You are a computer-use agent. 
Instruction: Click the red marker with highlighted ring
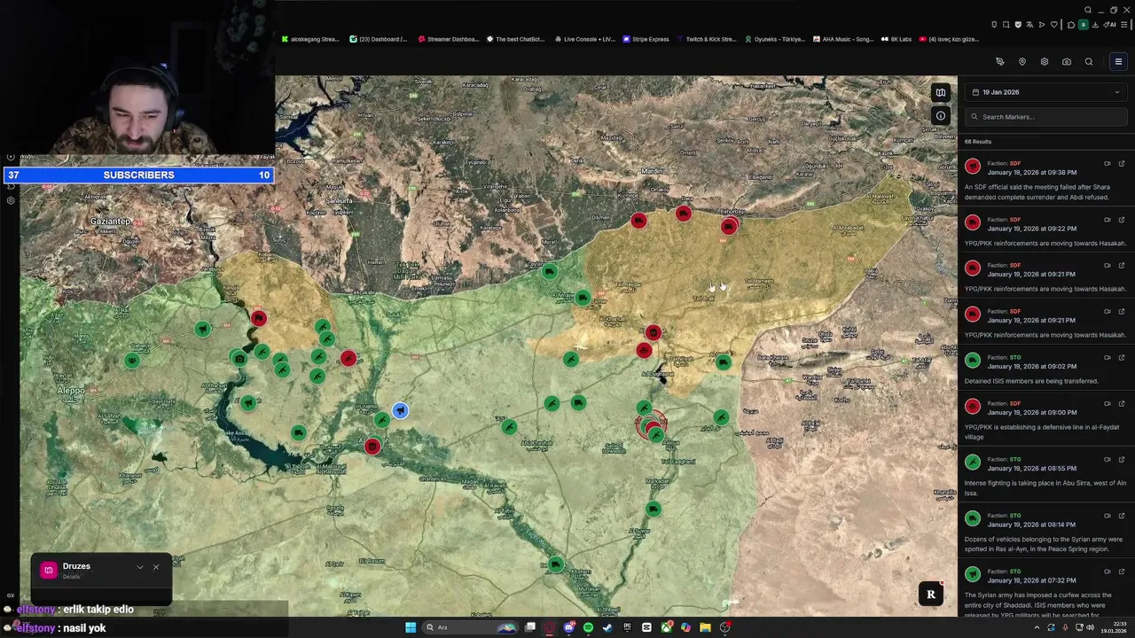coord(652,426)
